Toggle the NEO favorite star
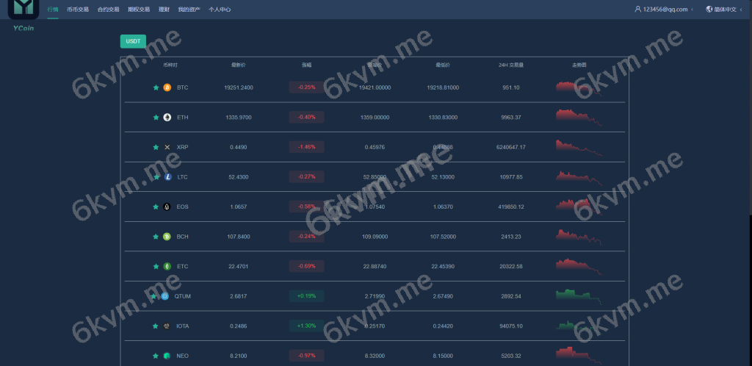This screenshot has height=366, width=752. 156,356
